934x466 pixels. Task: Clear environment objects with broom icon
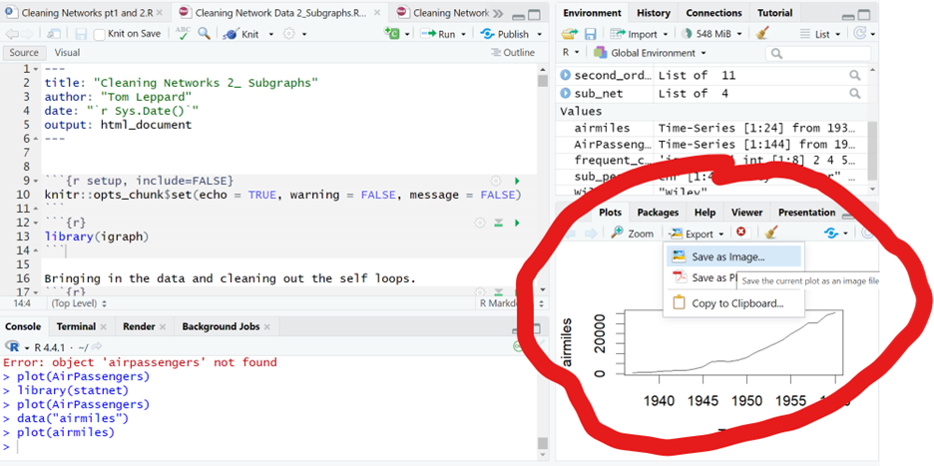[760, 33]
